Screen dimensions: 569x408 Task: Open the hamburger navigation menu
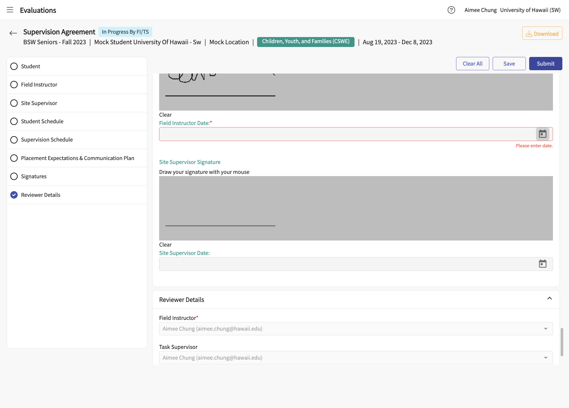(10, 10)
